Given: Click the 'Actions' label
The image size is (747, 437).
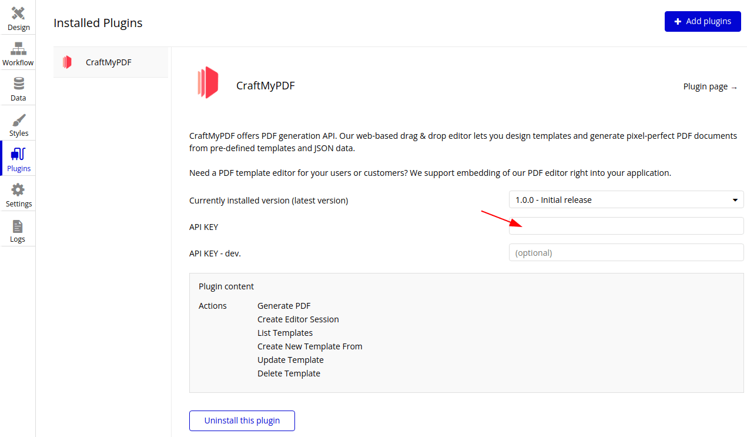Looking at the screenshot, I should point(213,306).
